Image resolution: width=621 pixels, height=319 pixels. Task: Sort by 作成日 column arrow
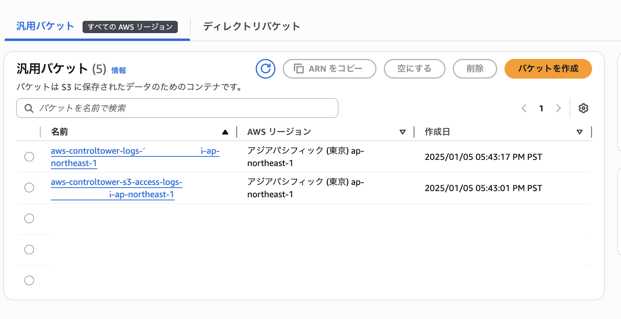coord(579,132)
